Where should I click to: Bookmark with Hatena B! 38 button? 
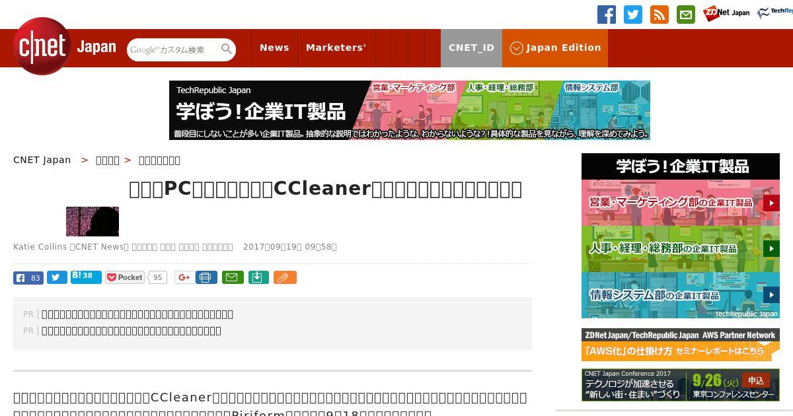click(86, 277)
